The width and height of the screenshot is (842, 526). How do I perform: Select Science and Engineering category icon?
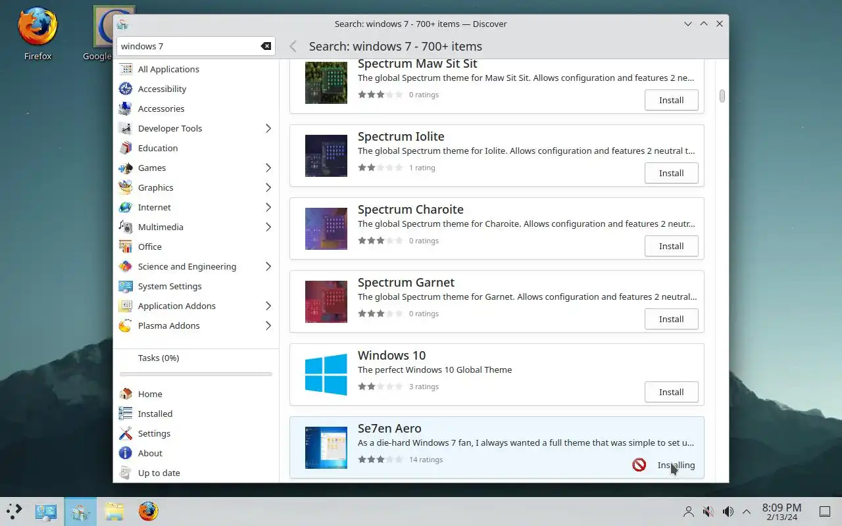coord(126,266)
